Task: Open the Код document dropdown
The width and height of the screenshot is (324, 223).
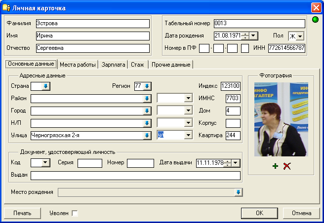Action: 45,163
